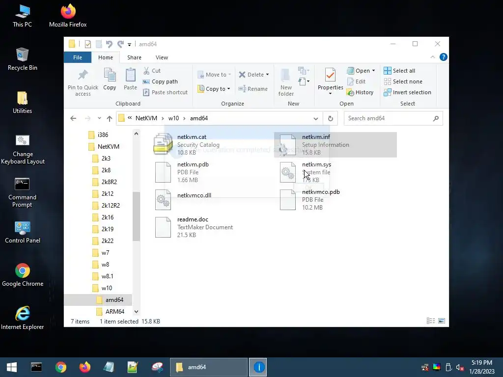Expand Open button dropdown arrow

point(373,71)
